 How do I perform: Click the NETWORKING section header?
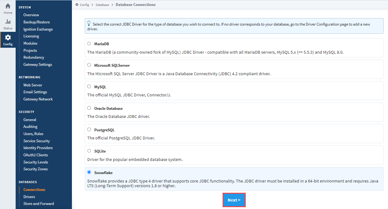pyautogui.click(x=29, y=77)
